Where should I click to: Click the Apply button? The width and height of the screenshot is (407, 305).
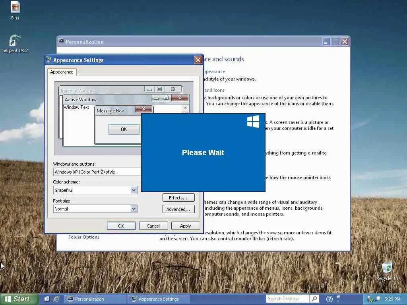click(x=185, y=226)
